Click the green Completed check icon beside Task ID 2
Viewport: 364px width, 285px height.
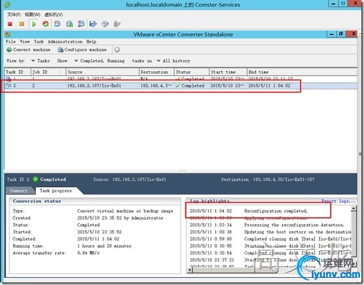35,179
